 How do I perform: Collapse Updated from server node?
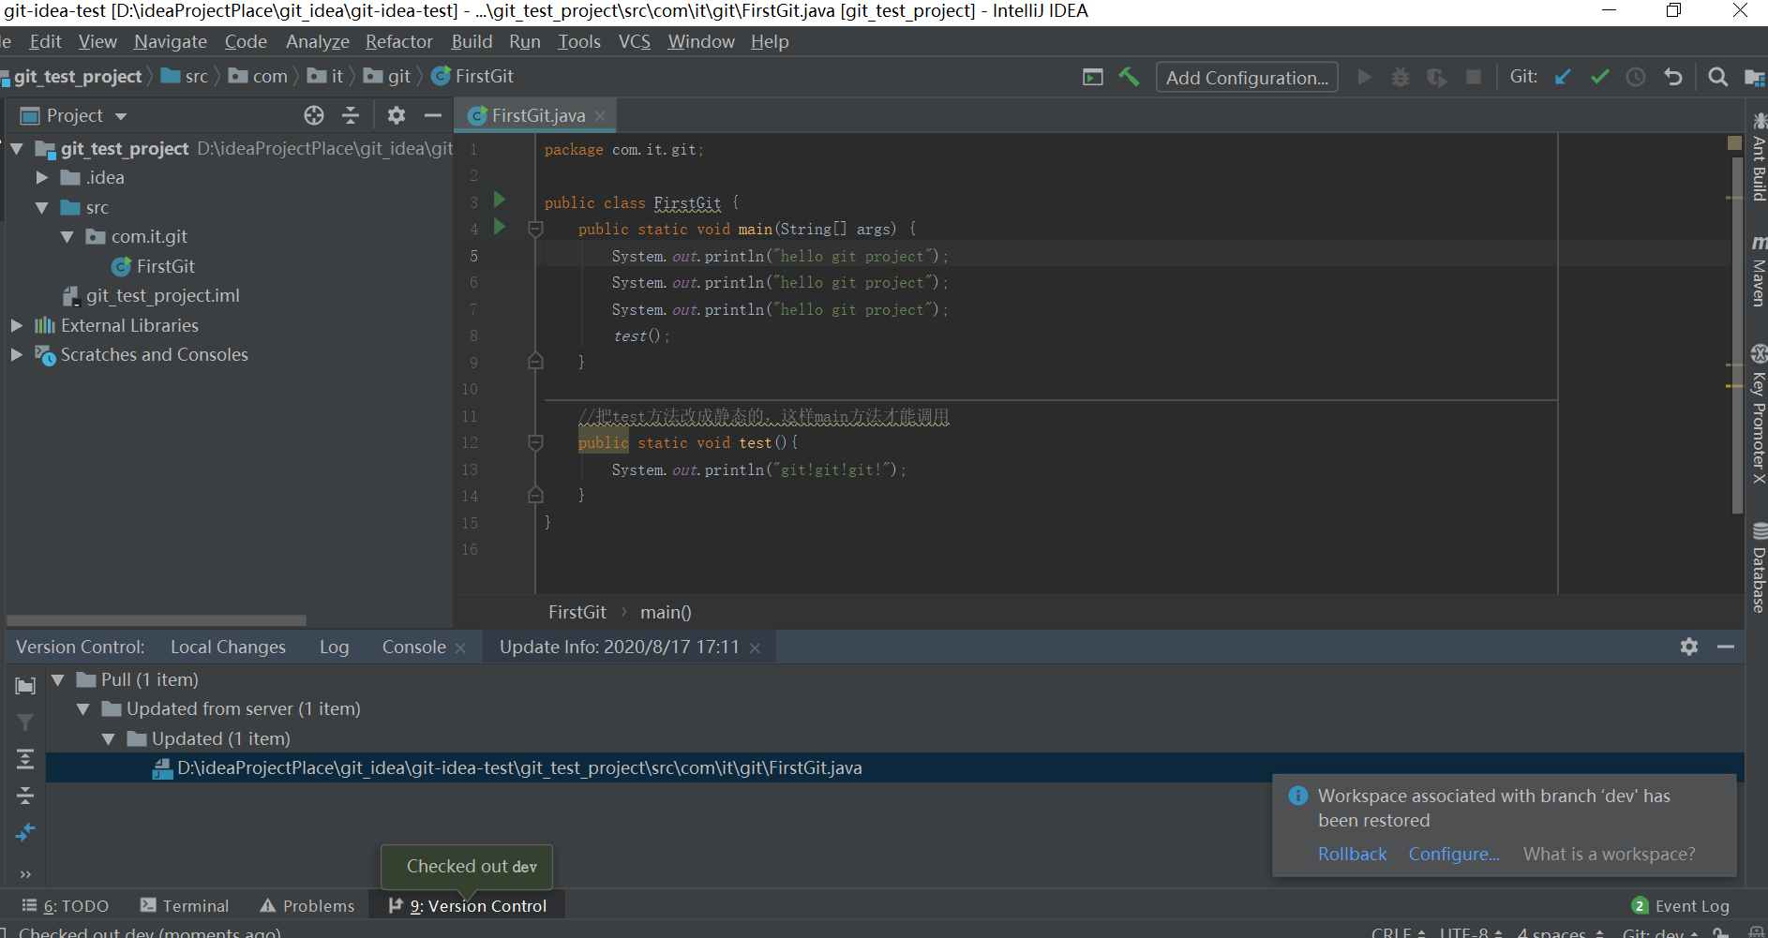coord(83,708)
